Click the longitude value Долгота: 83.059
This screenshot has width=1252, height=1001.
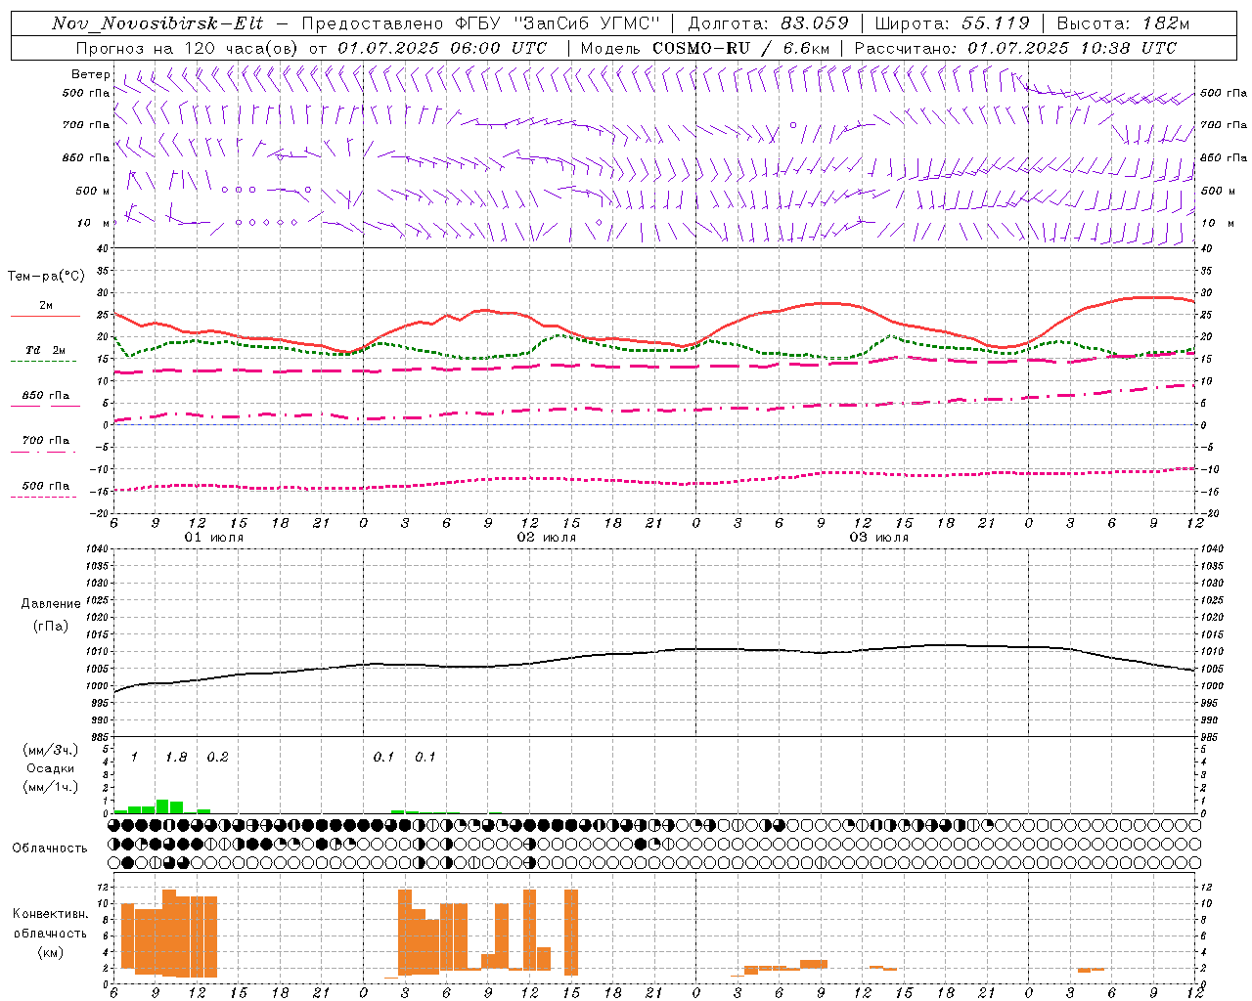pos(769,23)
